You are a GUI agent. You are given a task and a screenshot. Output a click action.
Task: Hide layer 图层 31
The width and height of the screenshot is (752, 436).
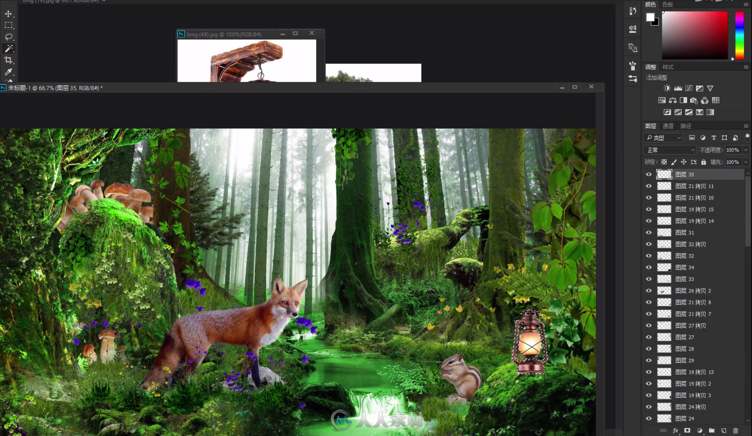pyautogui.click(x=649, y=233)
